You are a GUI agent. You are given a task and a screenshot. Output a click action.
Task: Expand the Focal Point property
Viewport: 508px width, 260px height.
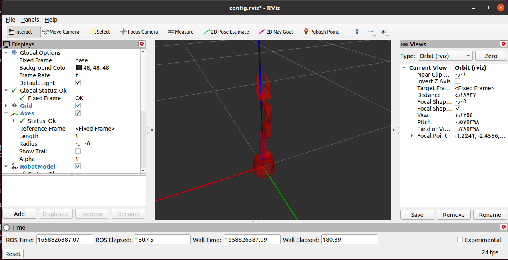(412, 136)
